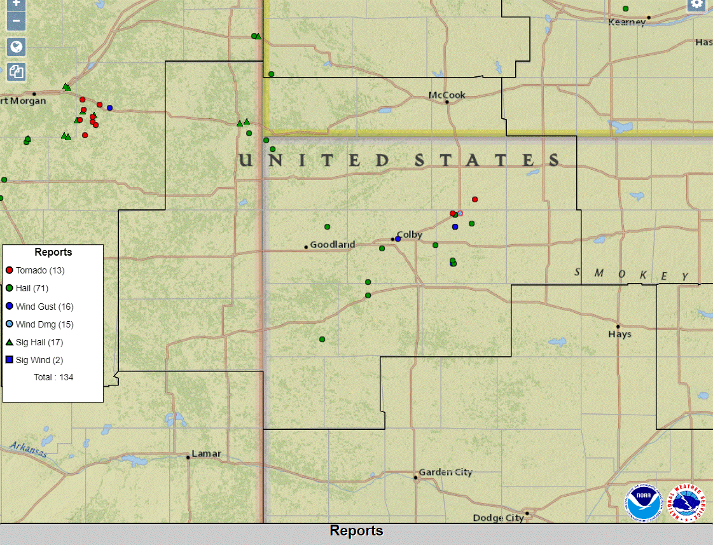This screenshot has height=545, width=713.
Task: Click the Reports title in the bottom bar
Action: (x=356, y=530)
